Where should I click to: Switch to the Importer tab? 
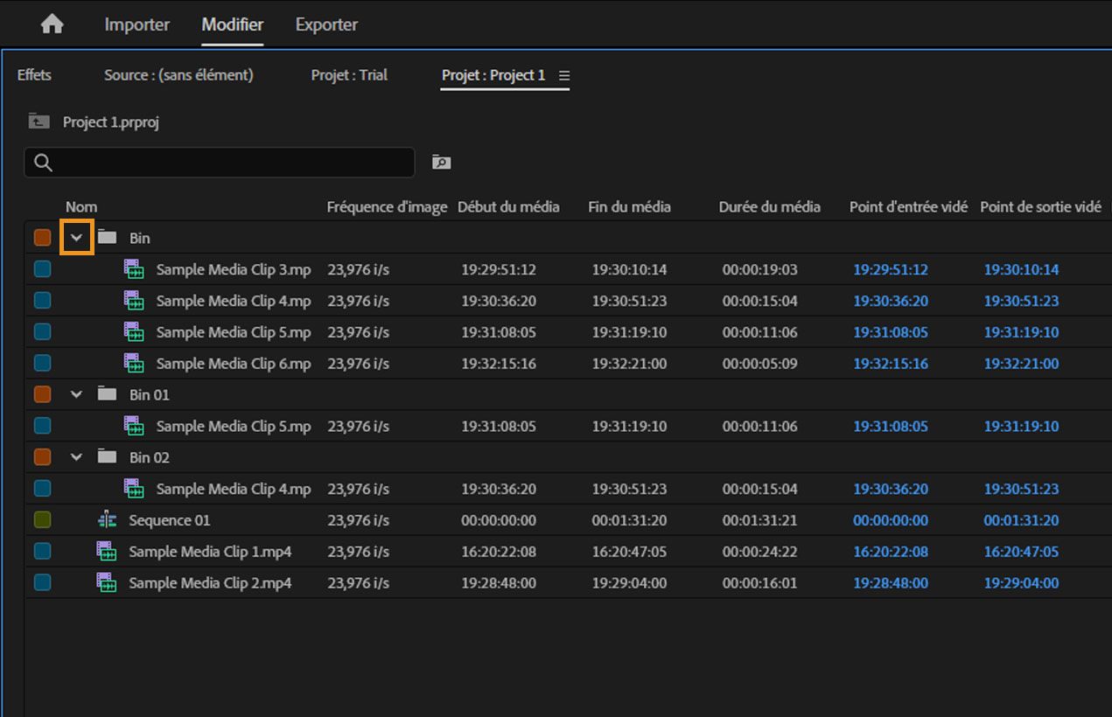(x=136, y=24)
